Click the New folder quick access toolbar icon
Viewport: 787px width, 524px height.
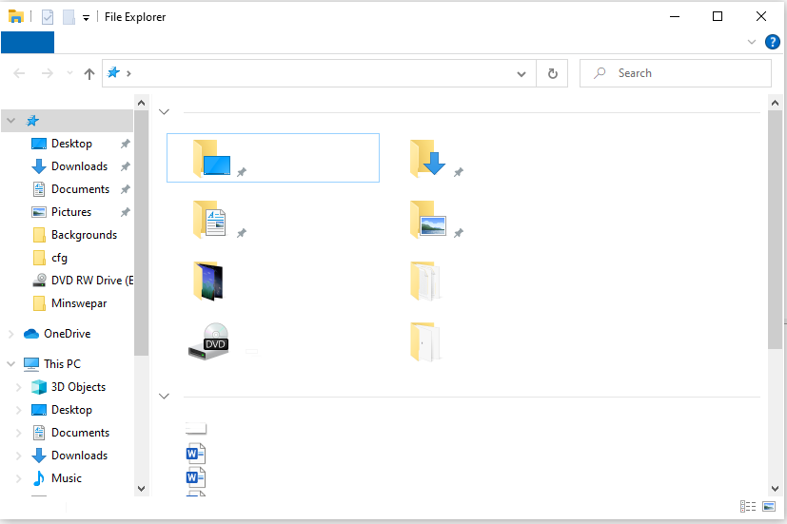point(69,17)
